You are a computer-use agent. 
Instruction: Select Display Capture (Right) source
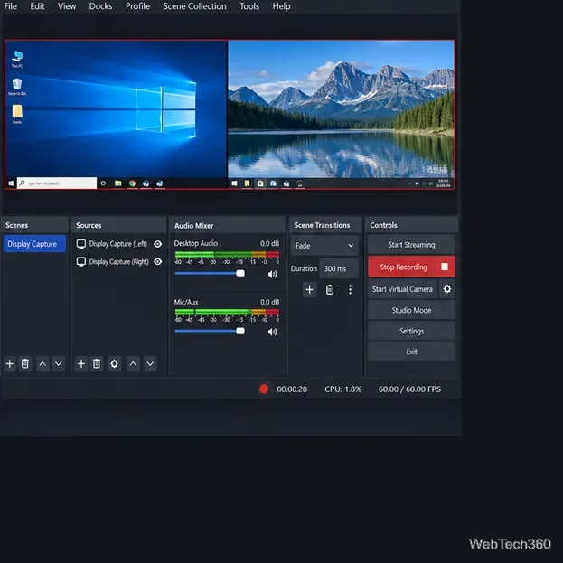118,261
